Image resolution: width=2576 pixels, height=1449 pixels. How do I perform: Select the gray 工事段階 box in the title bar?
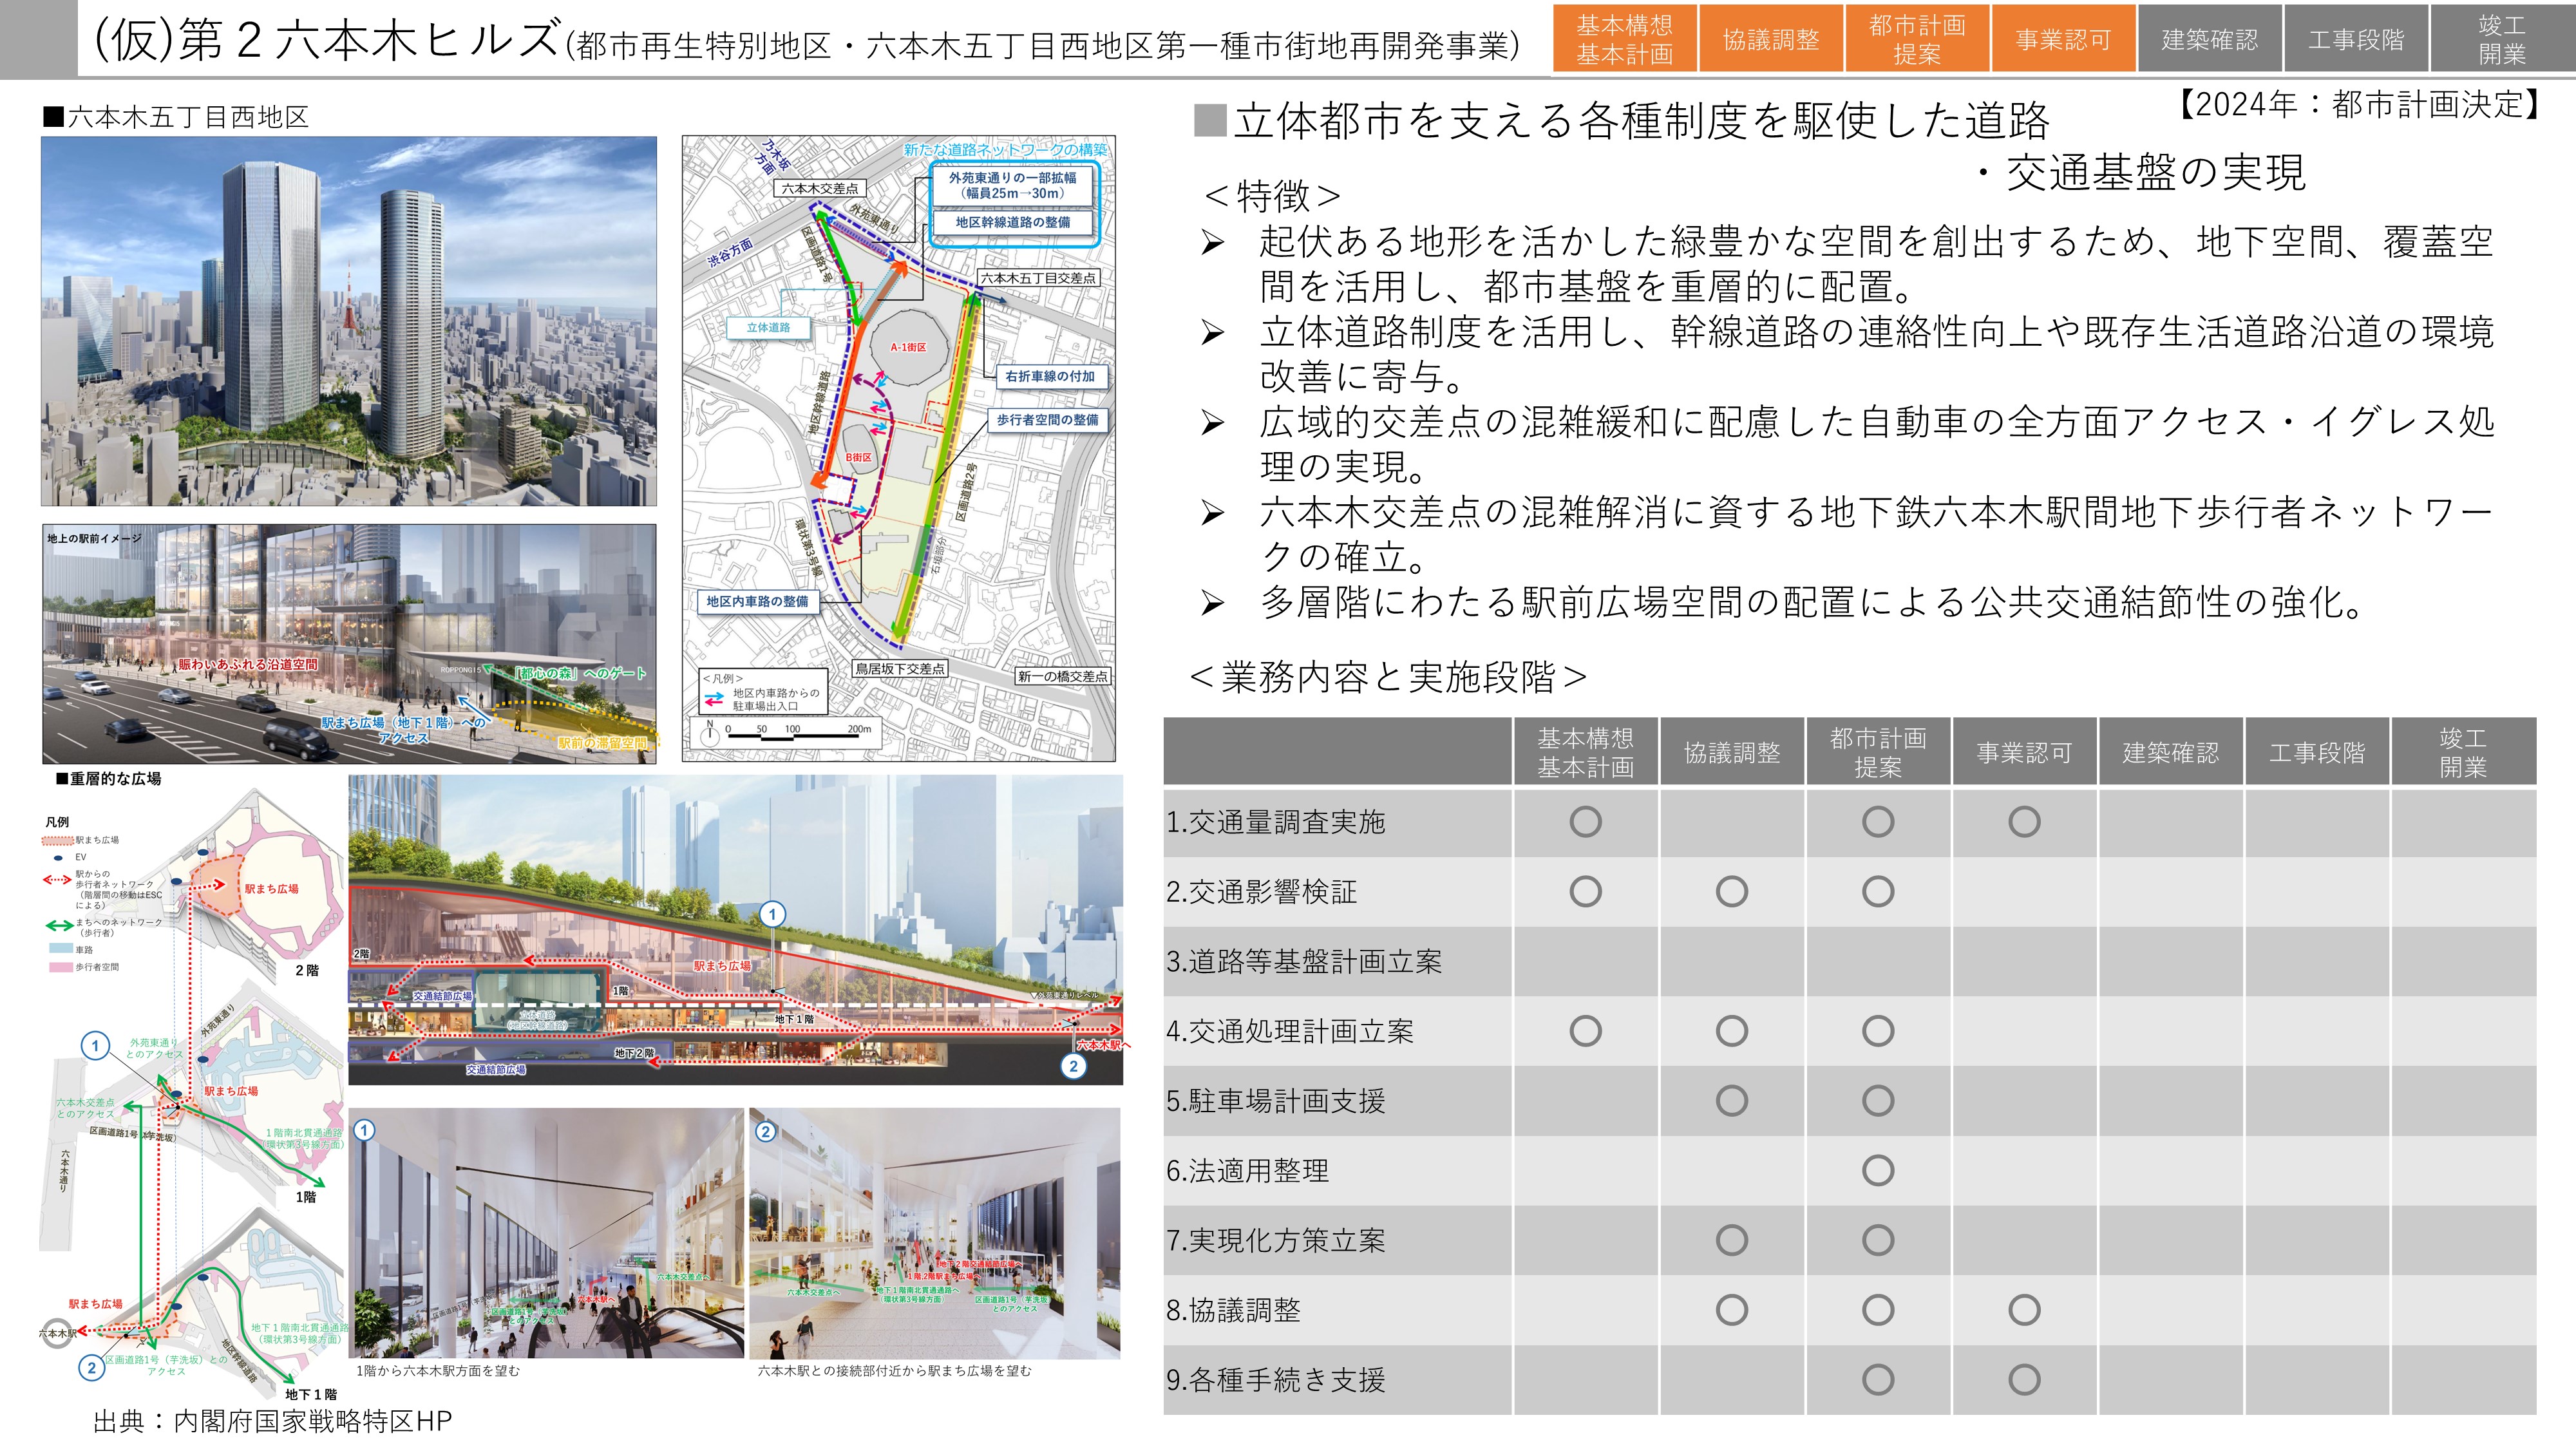(x=2356, y=39)
